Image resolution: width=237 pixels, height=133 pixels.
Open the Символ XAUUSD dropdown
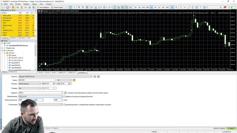click(37, 80)
